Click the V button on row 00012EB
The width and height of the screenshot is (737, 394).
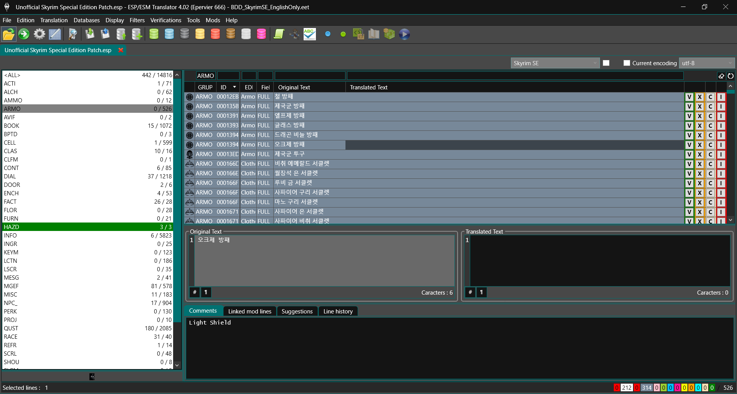point(689,97)
